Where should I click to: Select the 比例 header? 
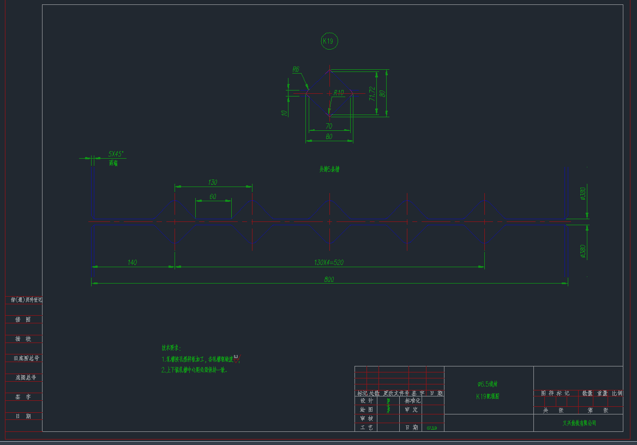[617, 393]
